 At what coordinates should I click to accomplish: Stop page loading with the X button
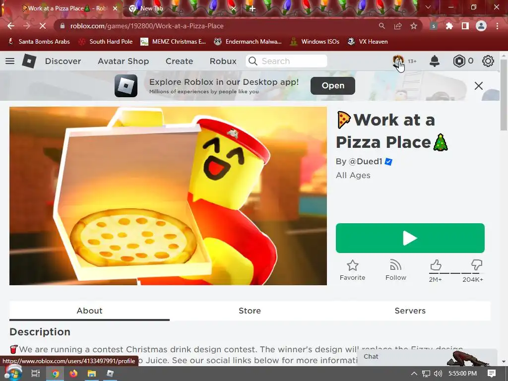click(43, 26)
